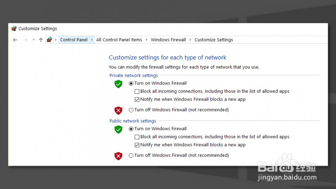
Task: Select Turn off Windows Firewall for private network
Action: coord(131,110)
